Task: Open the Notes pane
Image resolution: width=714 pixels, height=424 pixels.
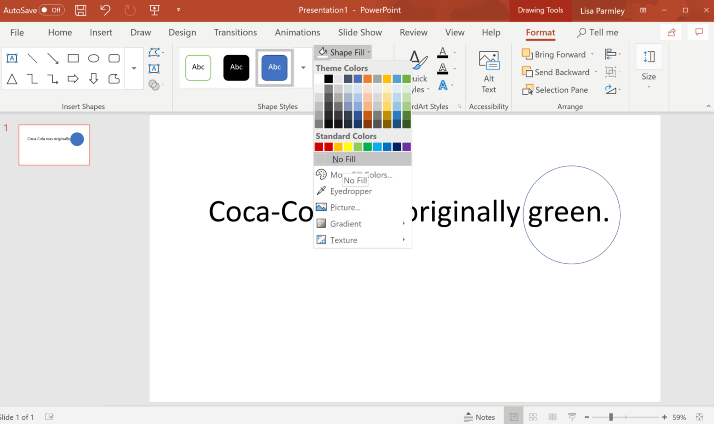Action: (x=480, y=417)
